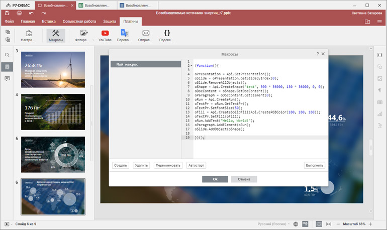Expand slideshow start options arrow
The width and height of the screenshot is (387, 230).
[x=11, y=223]
